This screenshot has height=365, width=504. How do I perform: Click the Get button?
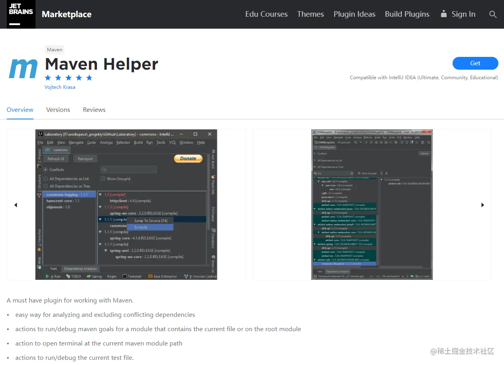click(475, 63)
